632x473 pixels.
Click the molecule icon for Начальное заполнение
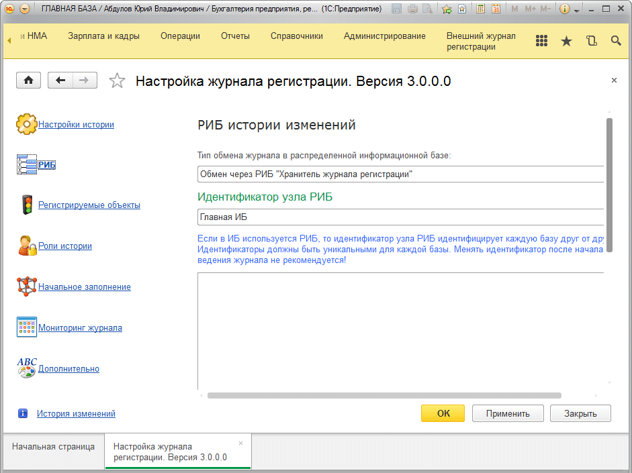tap(26, 286)
